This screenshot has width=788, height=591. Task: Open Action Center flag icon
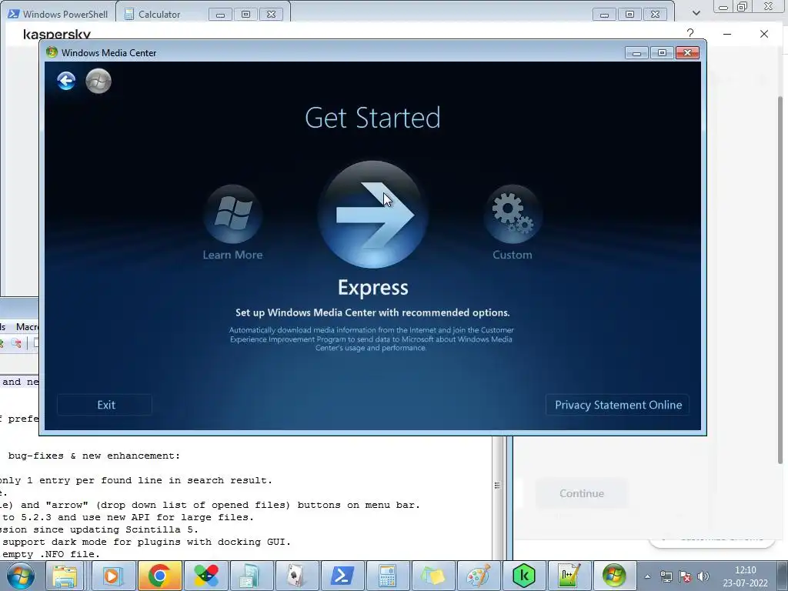684,576
